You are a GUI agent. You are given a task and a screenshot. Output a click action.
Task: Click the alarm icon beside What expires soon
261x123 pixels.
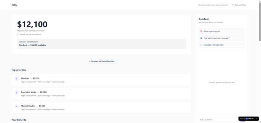pyautogui.click(x=201, y=31)
